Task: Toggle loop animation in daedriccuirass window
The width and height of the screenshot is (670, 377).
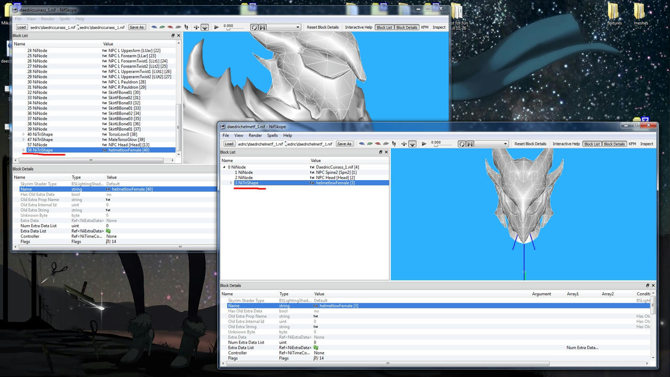Action: pyautogui.click(x=254, y=27)
